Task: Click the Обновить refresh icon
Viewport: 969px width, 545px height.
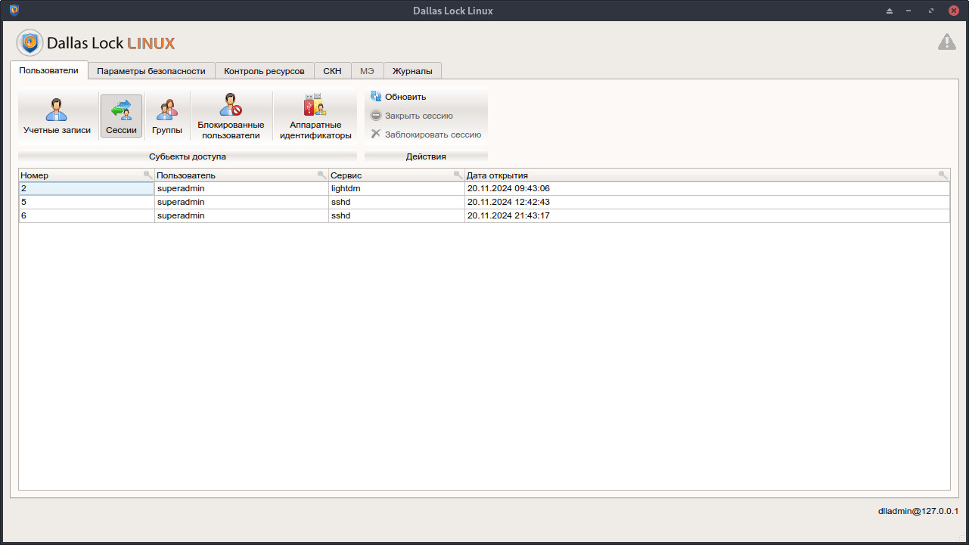Action: click(x=376, y=96)
